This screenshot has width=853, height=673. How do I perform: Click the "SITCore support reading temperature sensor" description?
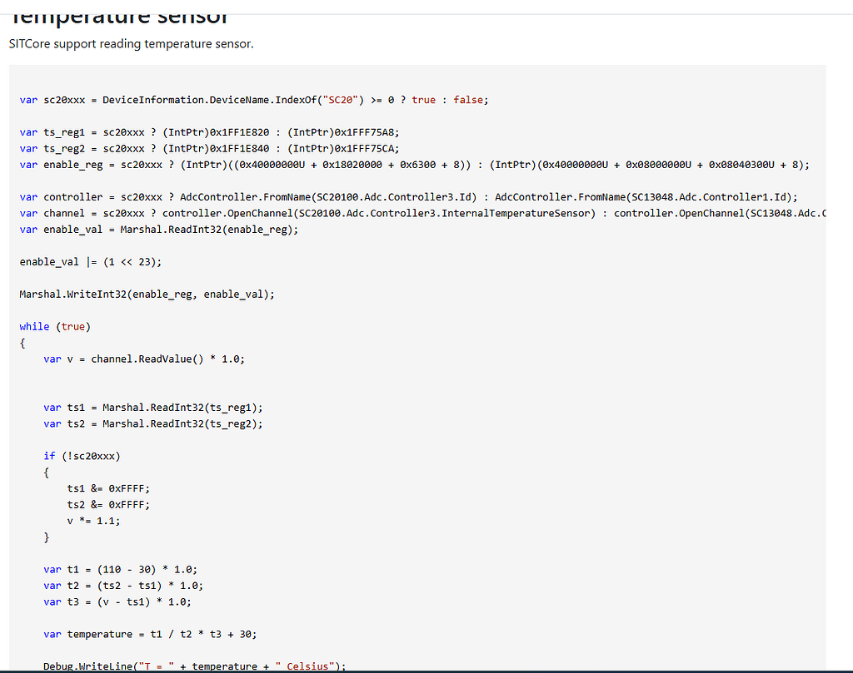(131, 44)
